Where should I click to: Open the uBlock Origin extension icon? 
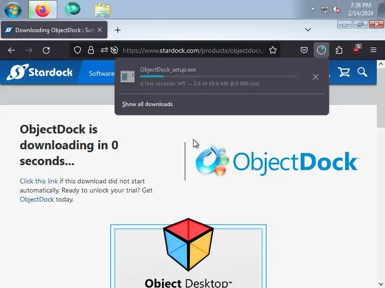pyautogui.click(x=356, y=50)
